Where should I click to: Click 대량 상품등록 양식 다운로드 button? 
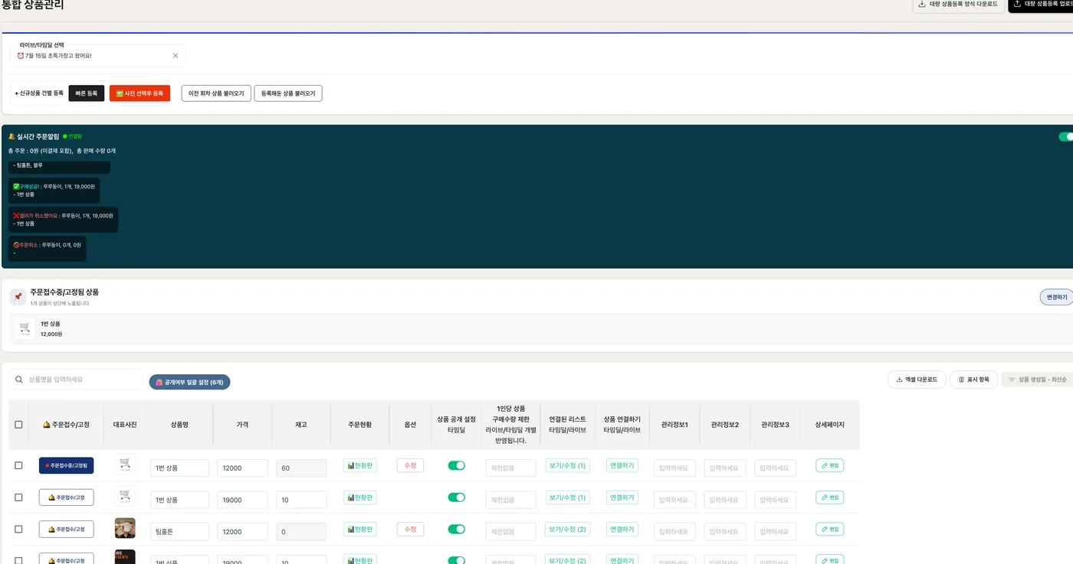pos(958,5)
